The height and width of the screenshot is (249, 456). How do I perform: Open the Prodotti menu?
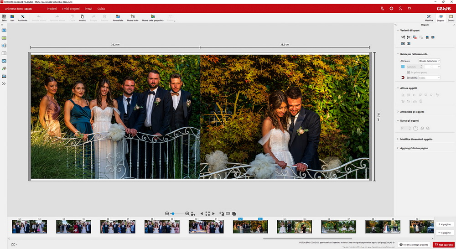coord(52,9)
